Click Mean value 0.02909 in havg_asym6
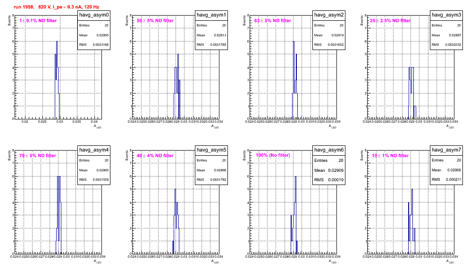The height and width of the screenshot is (270, 470). pyautogui.click(x=336, y=170)
